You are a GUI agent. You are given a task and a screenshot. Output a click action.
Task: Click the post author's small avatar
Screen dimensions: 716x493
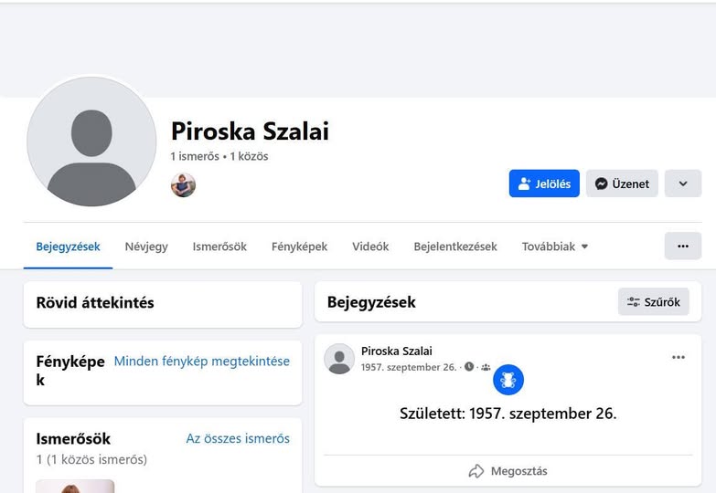(x=339, y=359)
